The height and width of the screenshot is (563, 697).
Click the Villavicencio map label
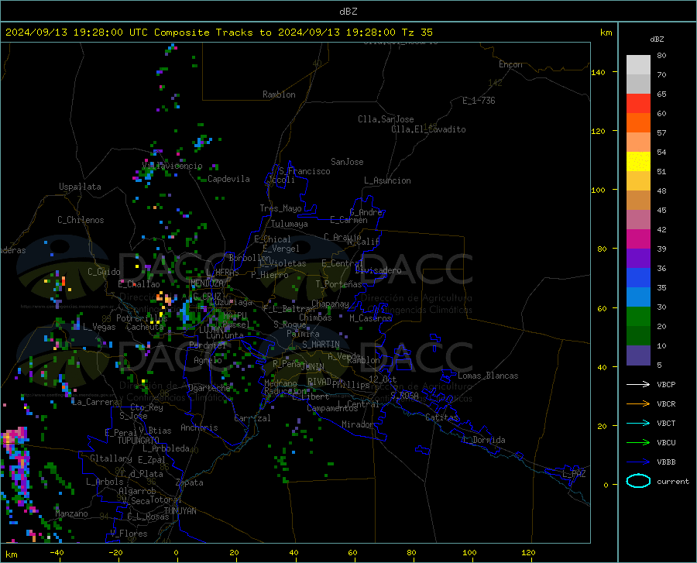172,166
